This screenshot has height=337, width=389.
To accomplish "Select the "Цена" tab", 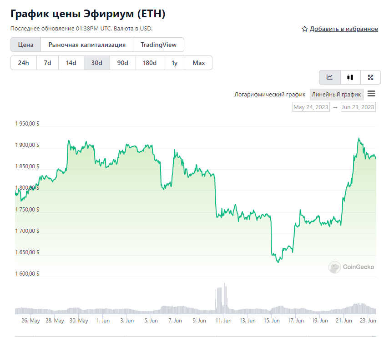I will [x=26, y=45].
